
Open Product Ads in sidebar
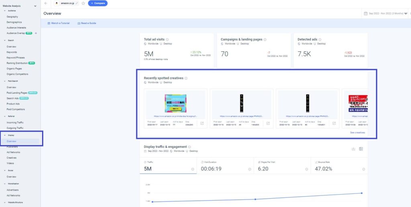13,104
